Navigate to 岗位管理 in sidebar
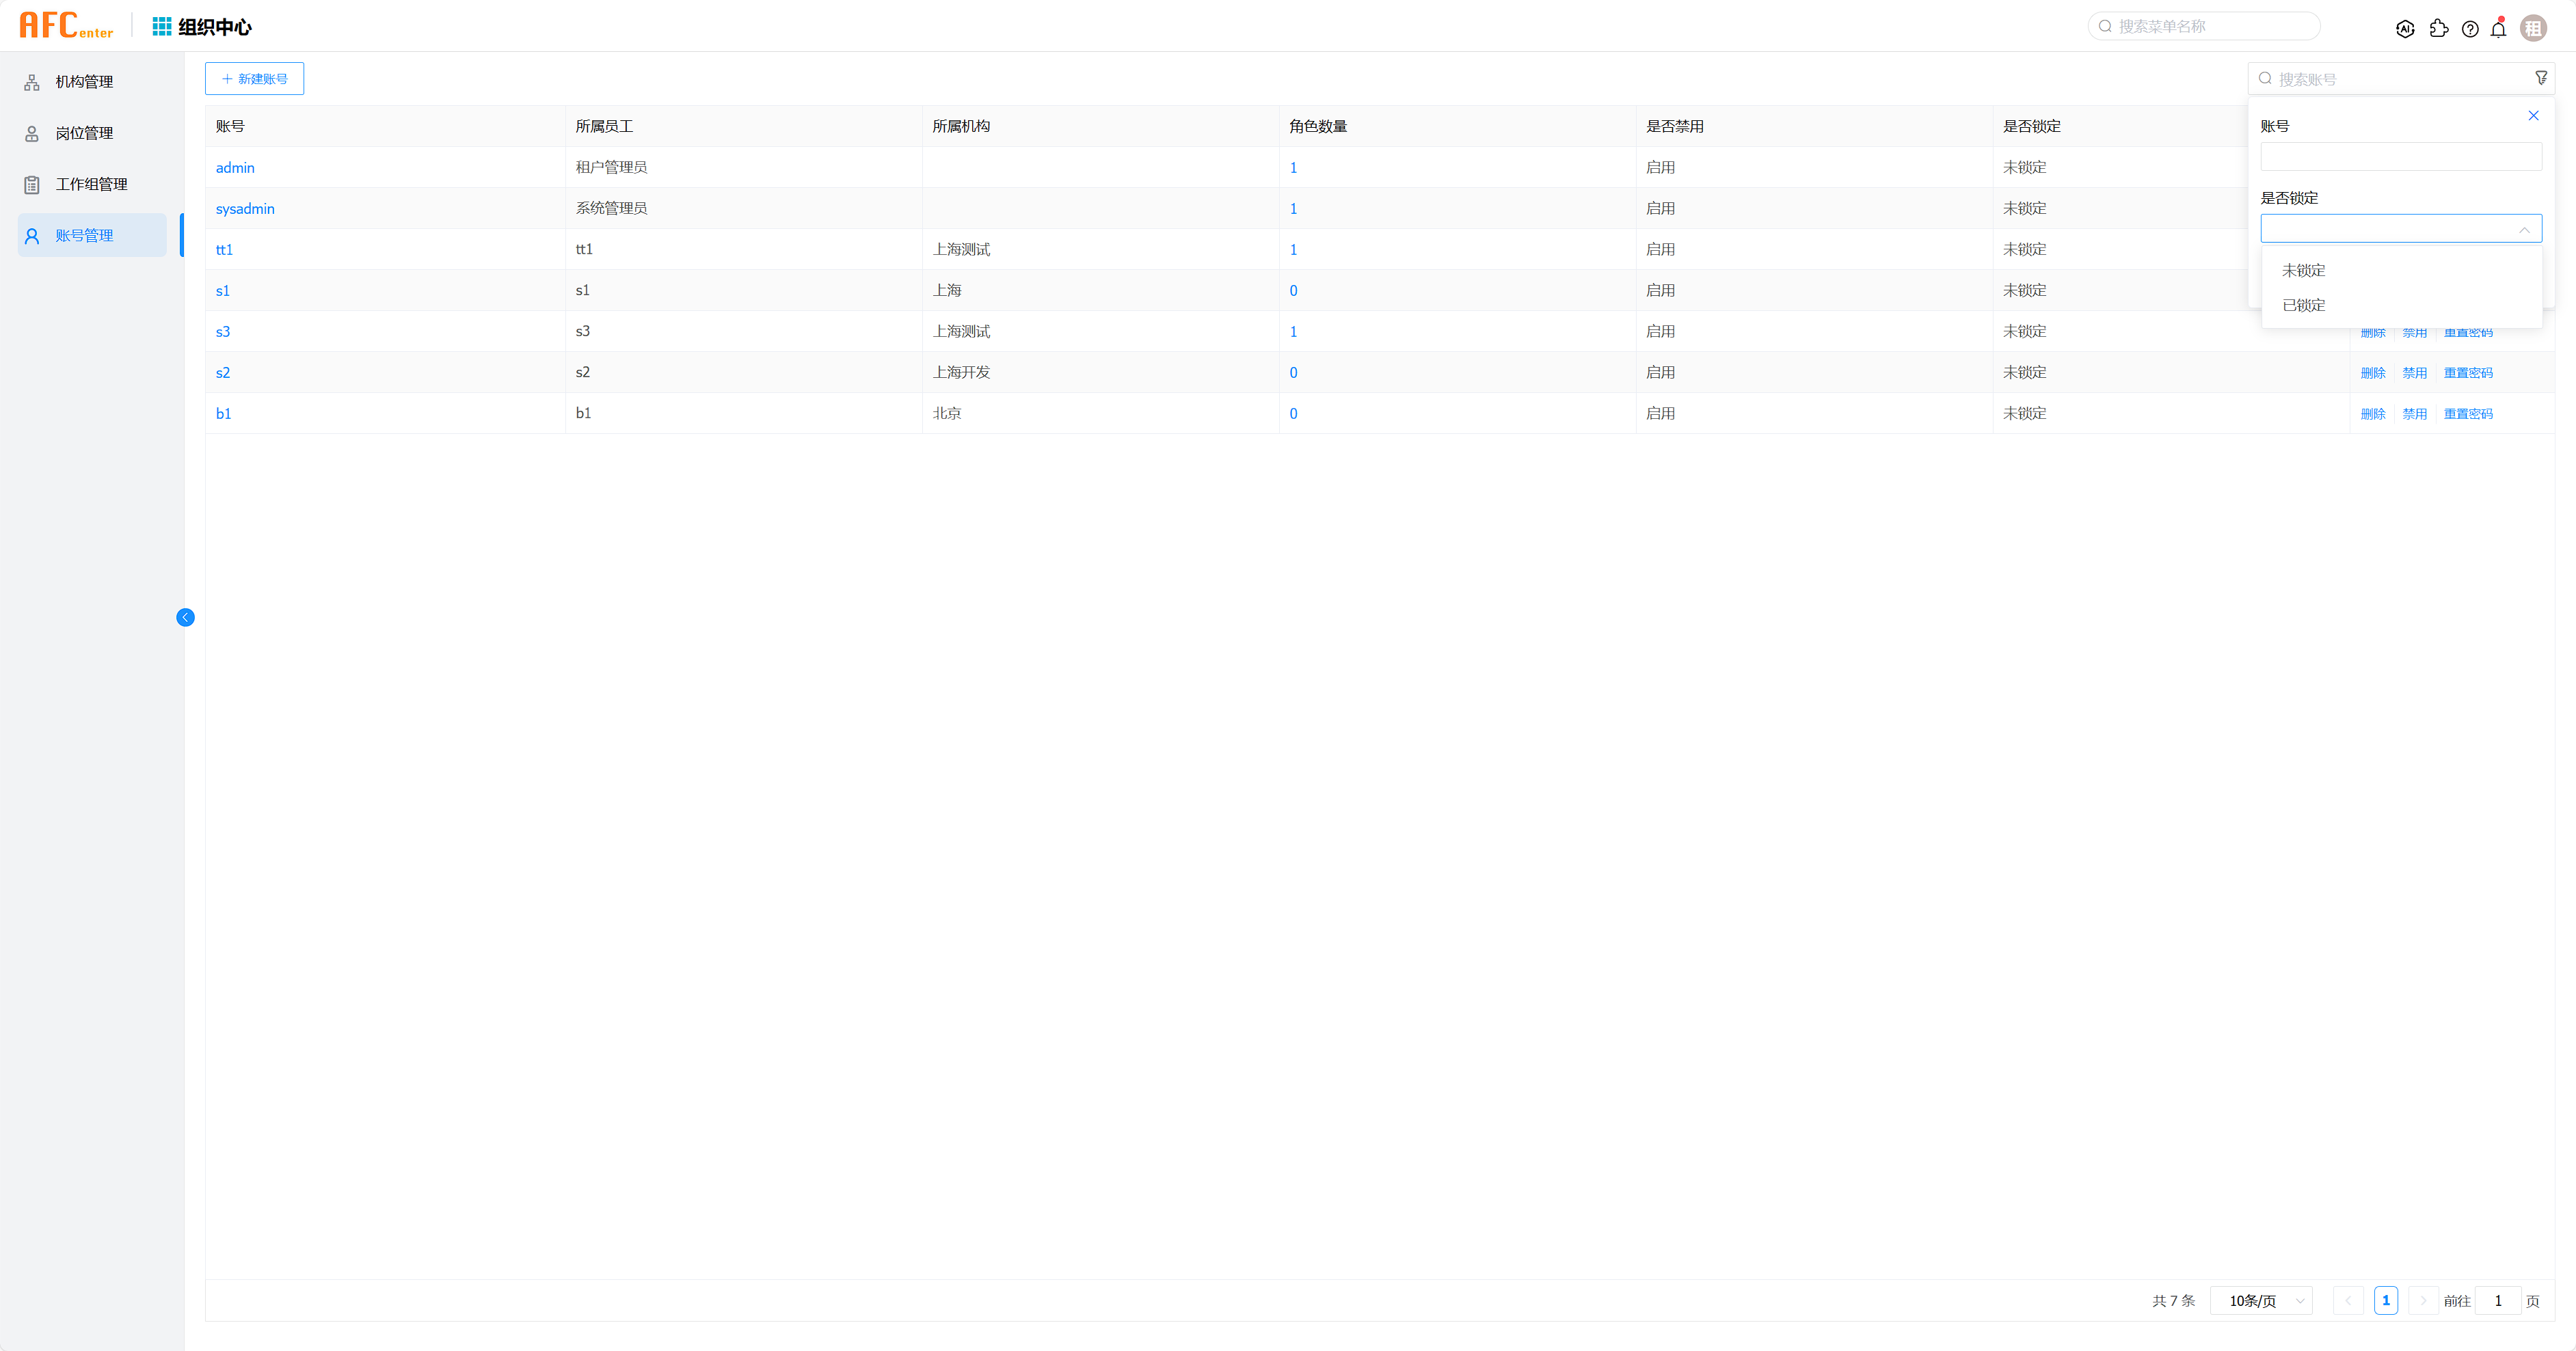The width and height of the screenshot is (2576, 1351). coord(84,133)
